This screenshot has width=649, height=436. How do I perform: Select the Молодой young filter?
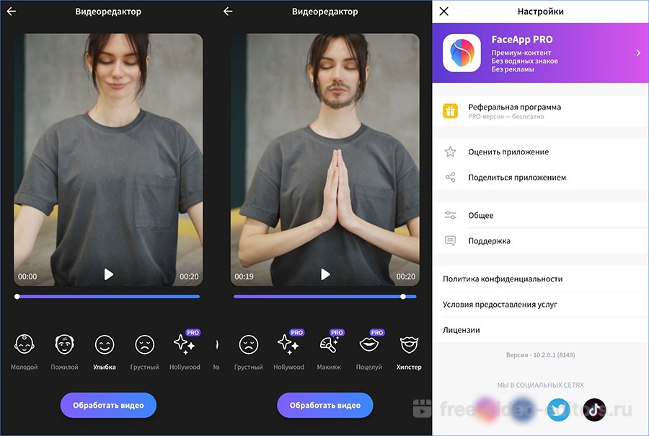pos(24,352)
